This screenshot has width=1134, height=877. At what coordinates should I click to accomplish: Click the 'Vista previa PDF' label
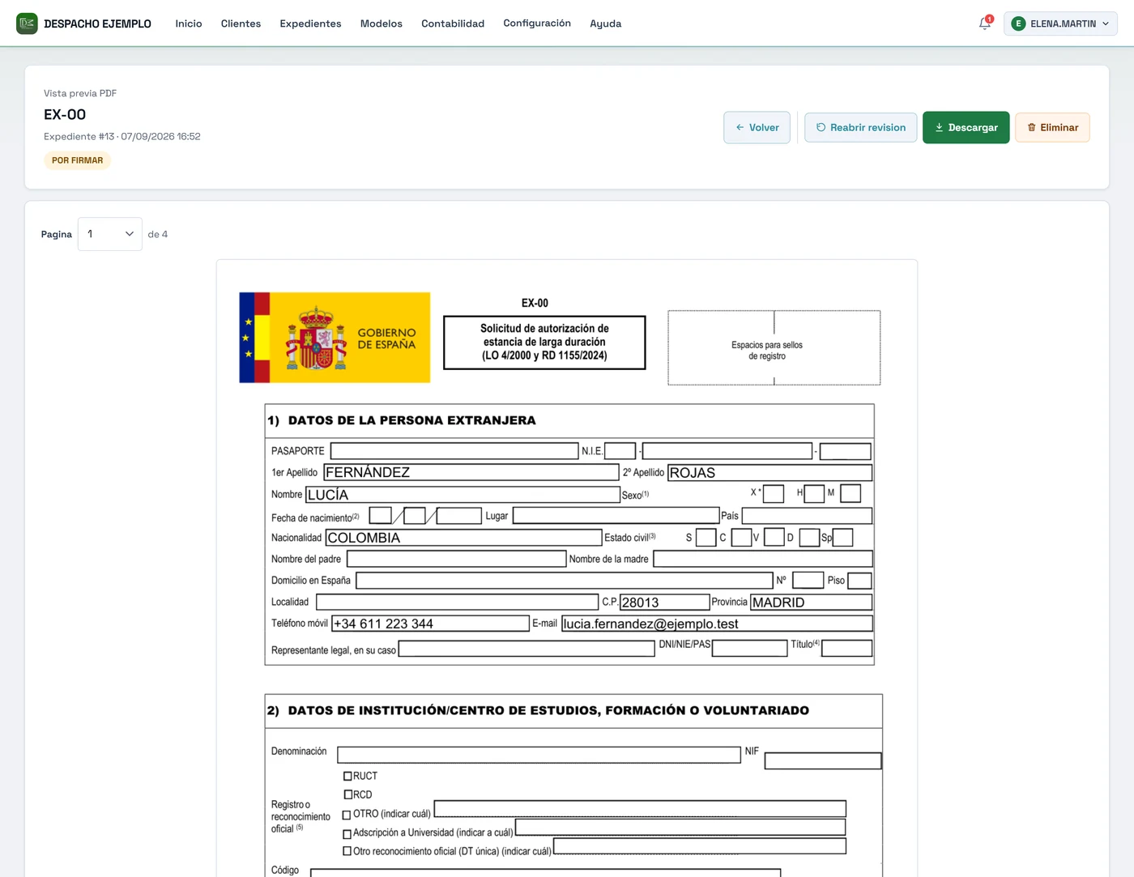click(x=80, y=93)
